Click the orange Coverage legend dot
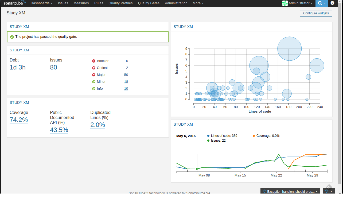This screenshot has height=197, width=343. (254, 136)
